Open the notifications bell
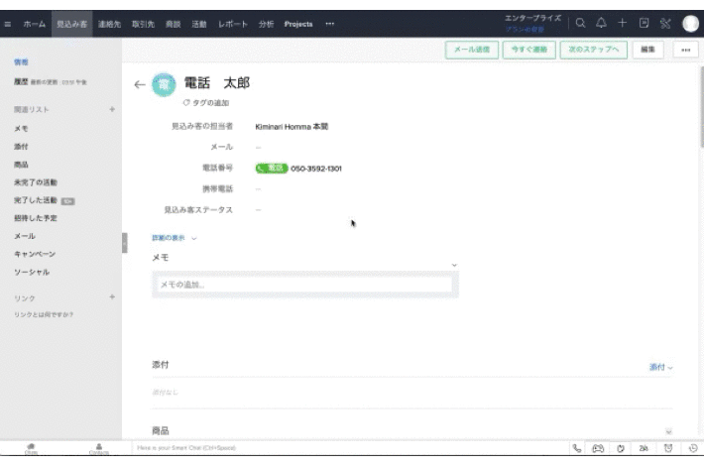 601,23
